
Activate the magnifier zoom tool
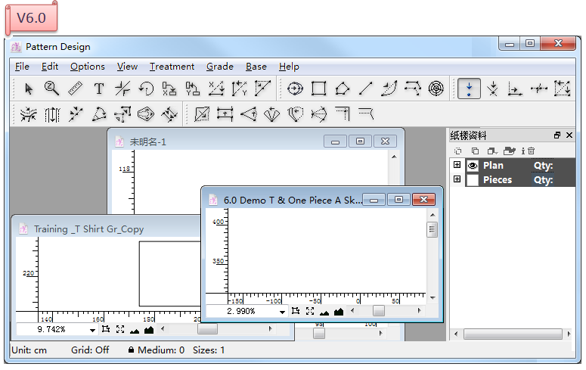pos(51,89)
